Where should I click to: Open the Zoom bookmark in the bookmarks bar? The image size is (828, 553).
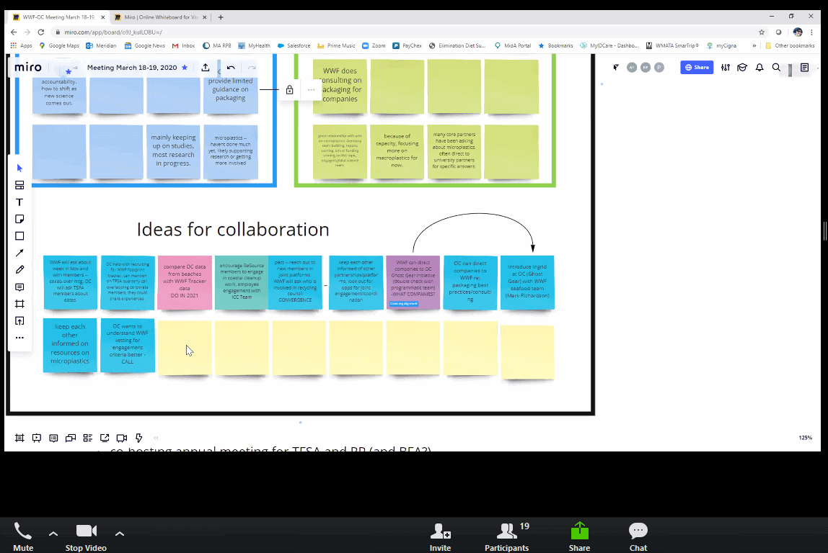(374, 46)
